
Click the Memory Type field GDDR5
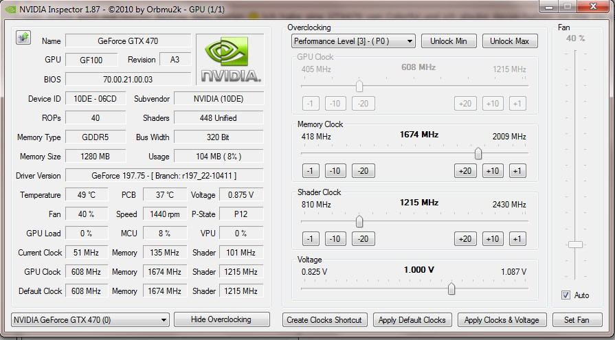pos(96,137)
